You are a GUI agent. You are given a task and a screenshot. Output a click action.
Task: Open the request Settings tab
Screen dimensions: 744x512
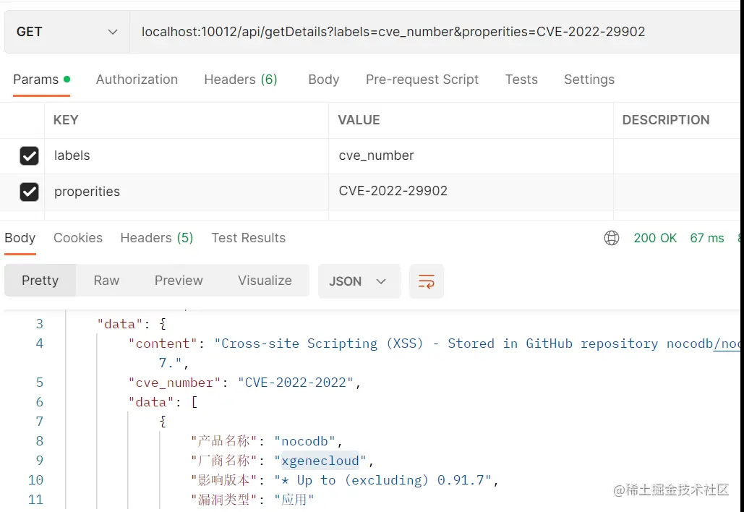pos(589,80)
